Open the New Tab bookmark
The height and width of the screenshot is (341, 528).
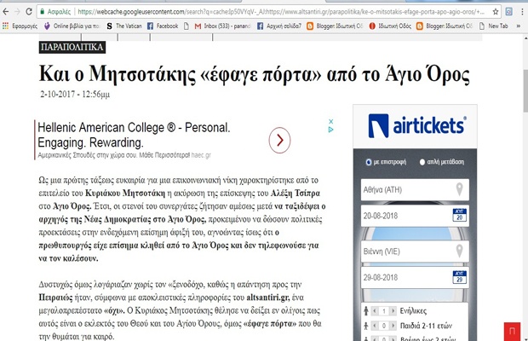tap(494, 26)
